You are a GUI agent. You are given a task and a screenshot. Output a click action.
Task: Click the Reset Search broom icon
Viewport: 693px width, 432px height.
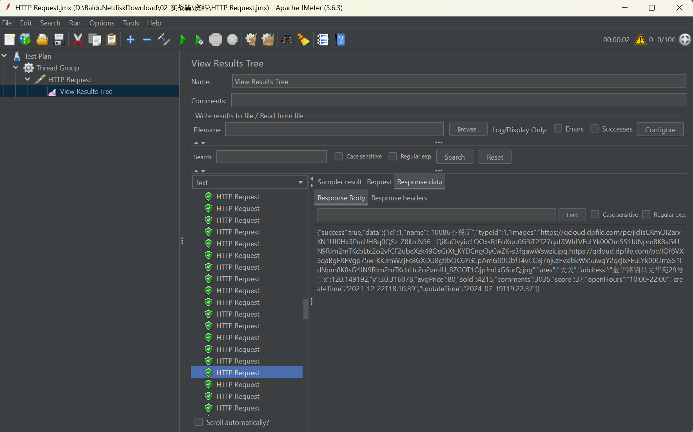304,40
